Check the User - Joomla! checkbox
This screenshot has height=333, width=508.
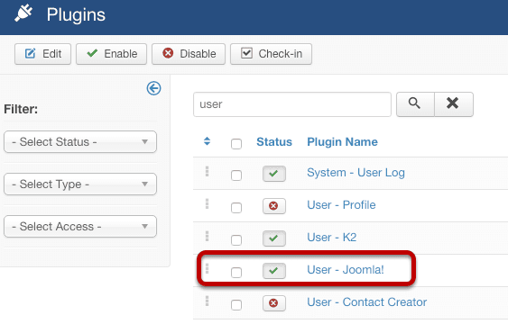tap(236, 272)
